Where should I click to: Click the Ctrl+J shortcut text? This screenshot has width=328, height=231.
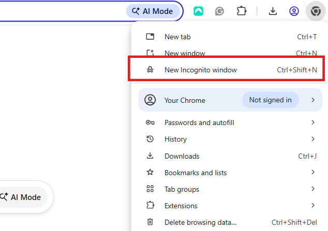coord(307,156)
